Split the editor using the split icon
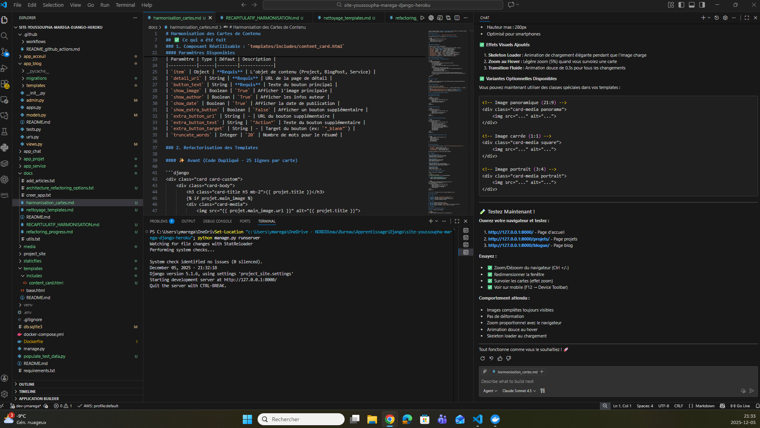The width and height of the screenshot is (760, 428). 457,18
